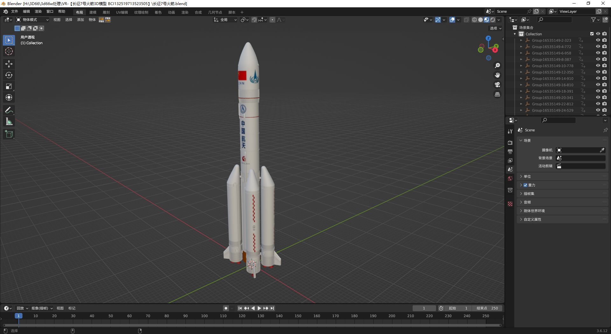Click the viewport zoom magnifier icon
The height and width of the screenshot is (334, 611).
[497, 66]
